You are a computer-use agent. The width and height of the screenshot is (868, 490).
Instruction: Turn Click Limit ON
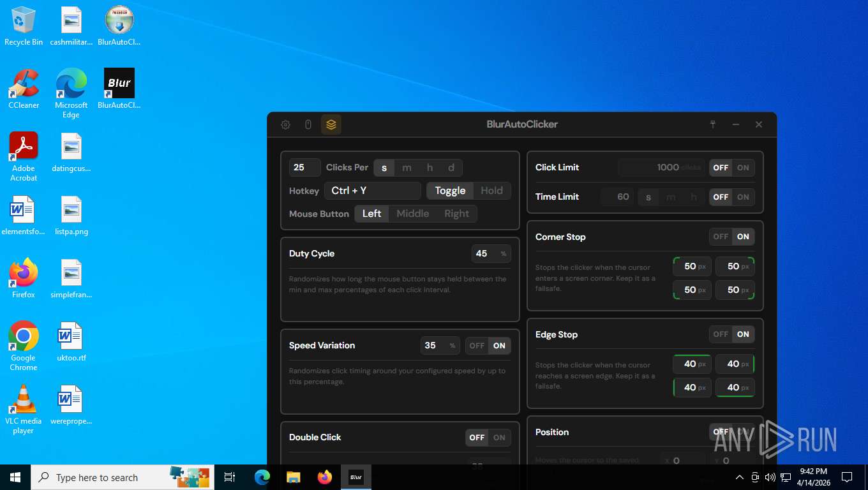click(743, 168)
